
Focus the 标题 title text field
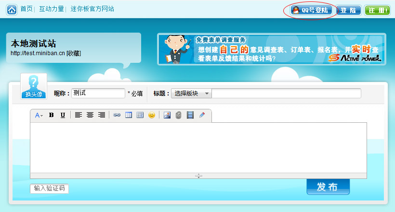pyautogui.click(x=286, y=94)
